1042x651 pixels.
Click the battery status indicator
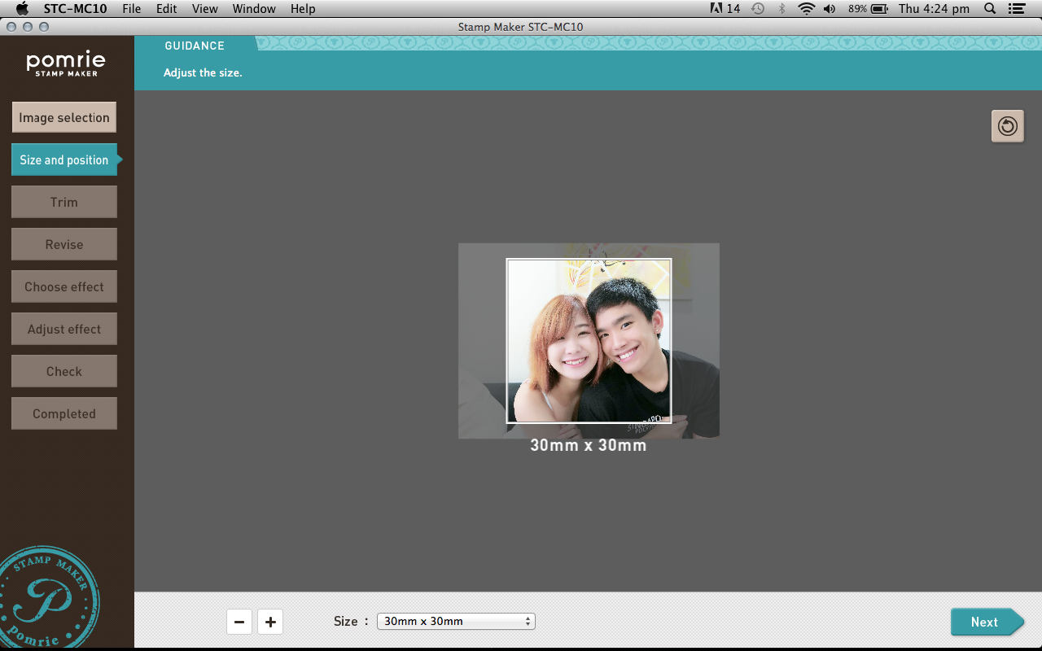pyautogui.click(x=868, y=9)
